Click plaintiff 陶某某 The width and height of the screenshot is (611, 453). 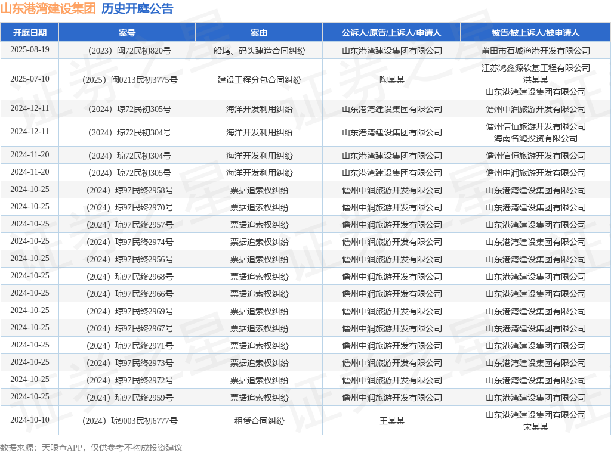(391, 80)
